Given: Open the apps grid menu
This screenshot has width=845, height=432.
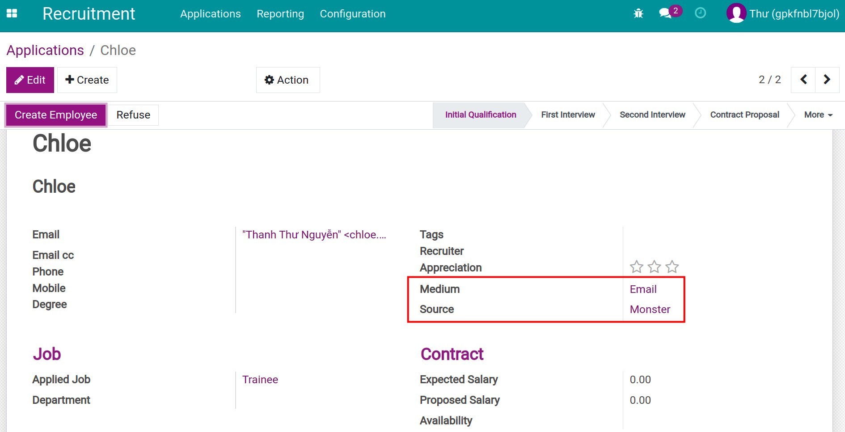Looking at the screenshot, I should (12, 13).
